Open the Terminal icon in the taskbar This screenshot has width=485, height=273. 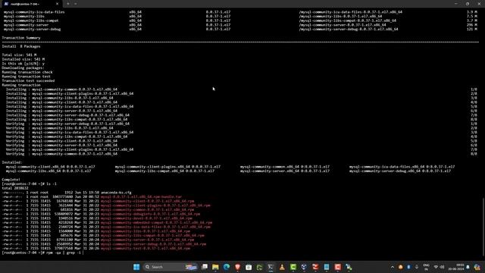[271, 267]
